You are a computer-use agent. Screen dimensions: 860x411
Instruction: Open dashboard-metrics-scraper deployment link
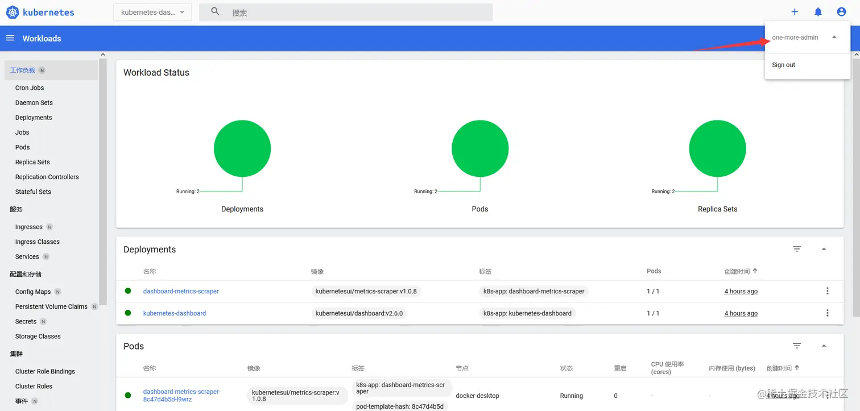click(181, 291)
